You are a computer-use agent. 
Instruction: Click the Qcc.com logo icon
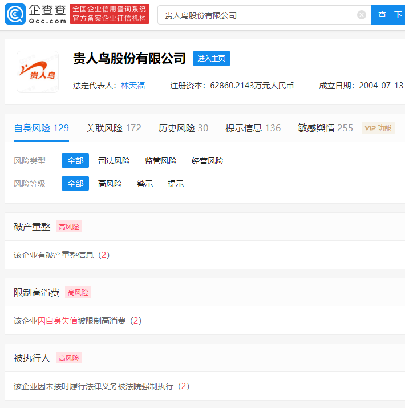(15, 15)
